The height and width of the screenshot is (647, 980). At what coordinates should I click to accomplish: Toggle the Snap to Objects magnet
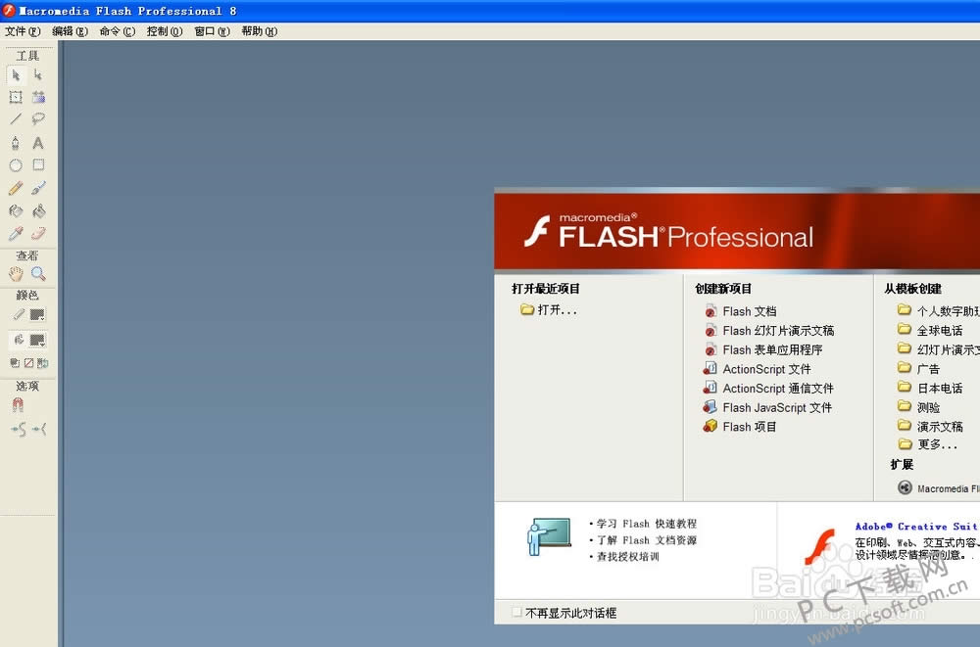tap(17, 404)
